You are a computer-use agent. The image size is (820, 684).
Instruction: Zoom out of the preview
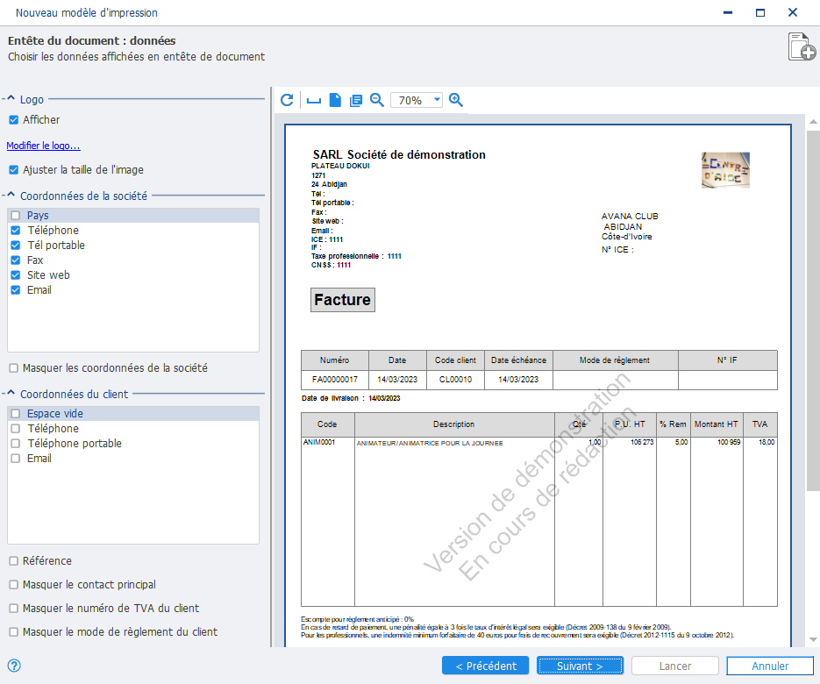376,100
